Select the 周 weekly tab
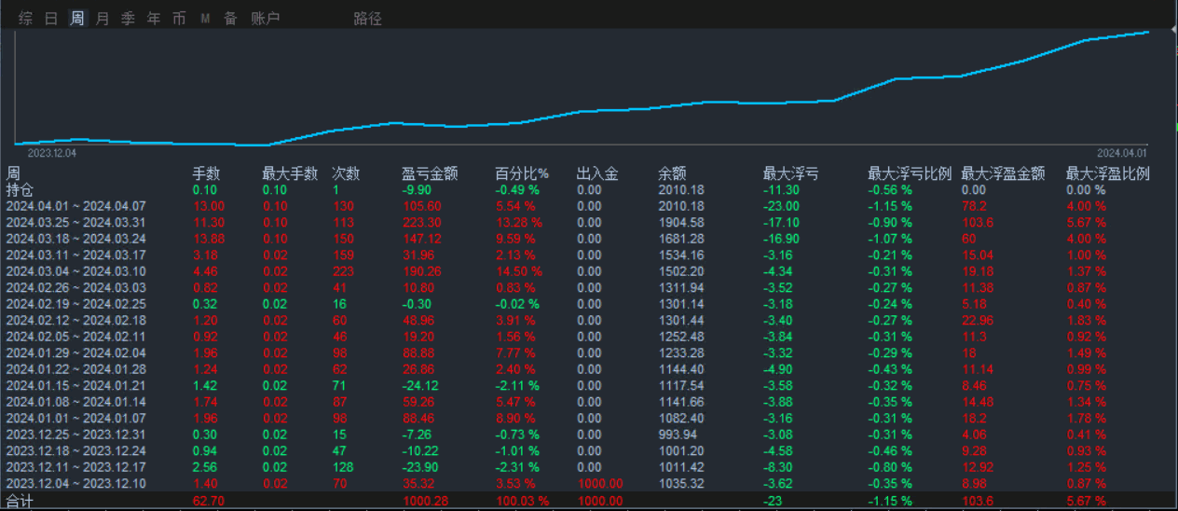The image size is (1178, 511). (77, 19)
